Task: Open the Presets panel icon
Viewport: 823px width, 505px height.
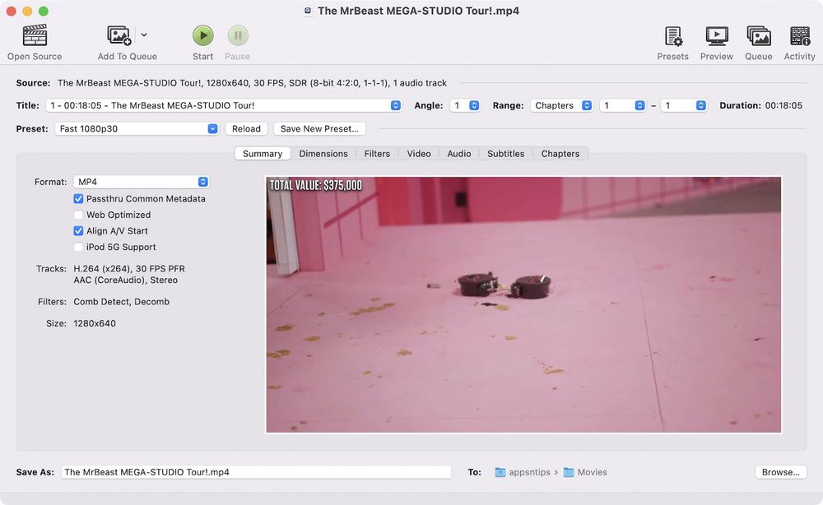Action: (672, 36)
